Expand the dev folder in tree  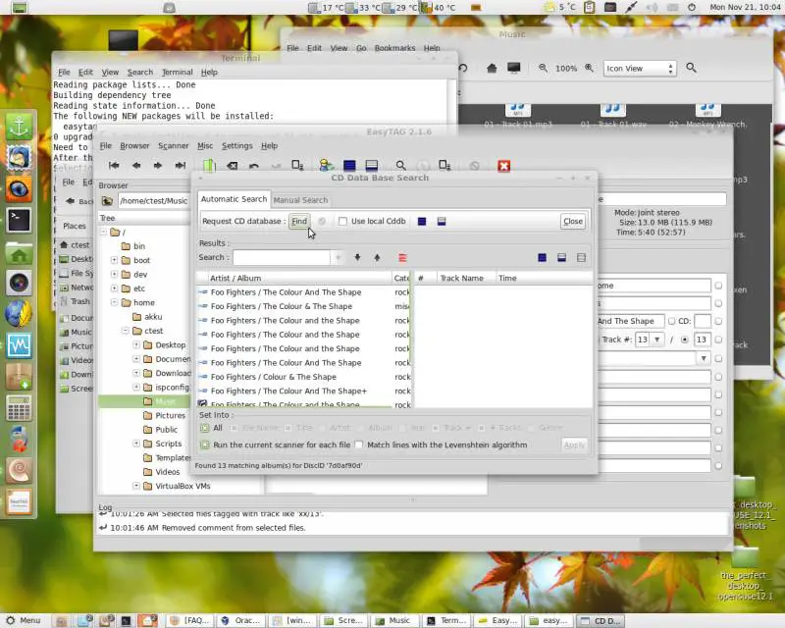(114, 274)
